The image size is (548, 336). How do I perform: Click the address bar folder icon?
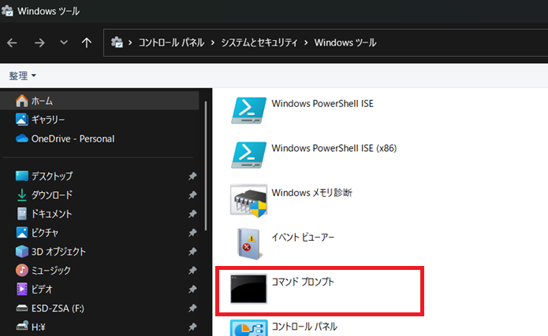(117, 42)
